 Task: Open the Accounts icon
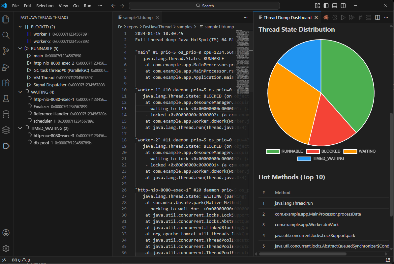point(6,233)
